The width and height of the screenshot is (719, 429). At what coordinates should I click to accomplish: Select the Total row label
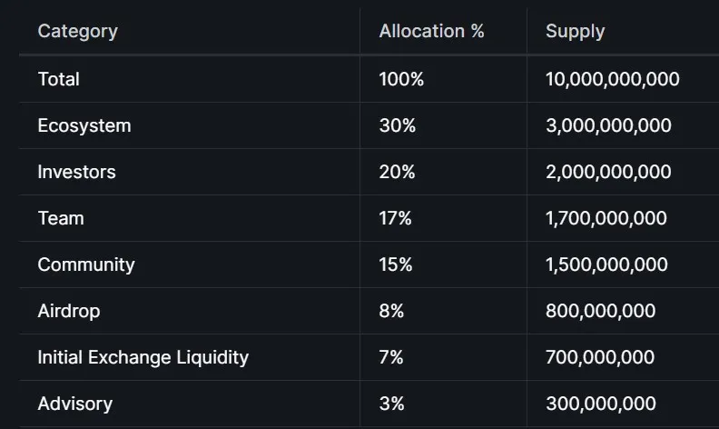58,79
